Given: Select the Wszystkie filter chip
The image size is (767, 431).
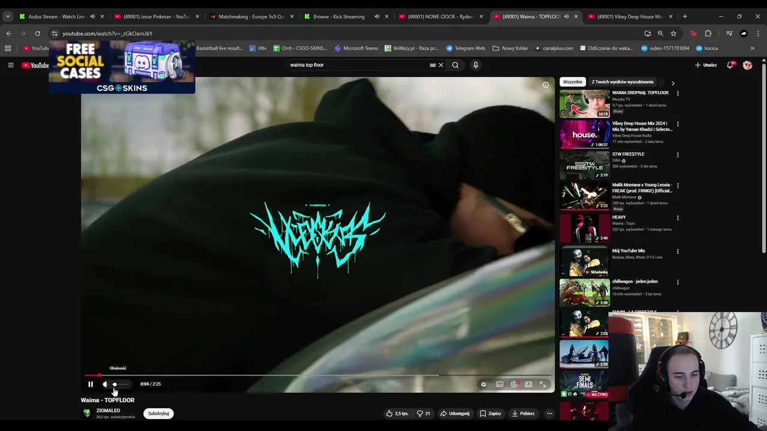Looking at the screenshot, I should click(572, 82).
